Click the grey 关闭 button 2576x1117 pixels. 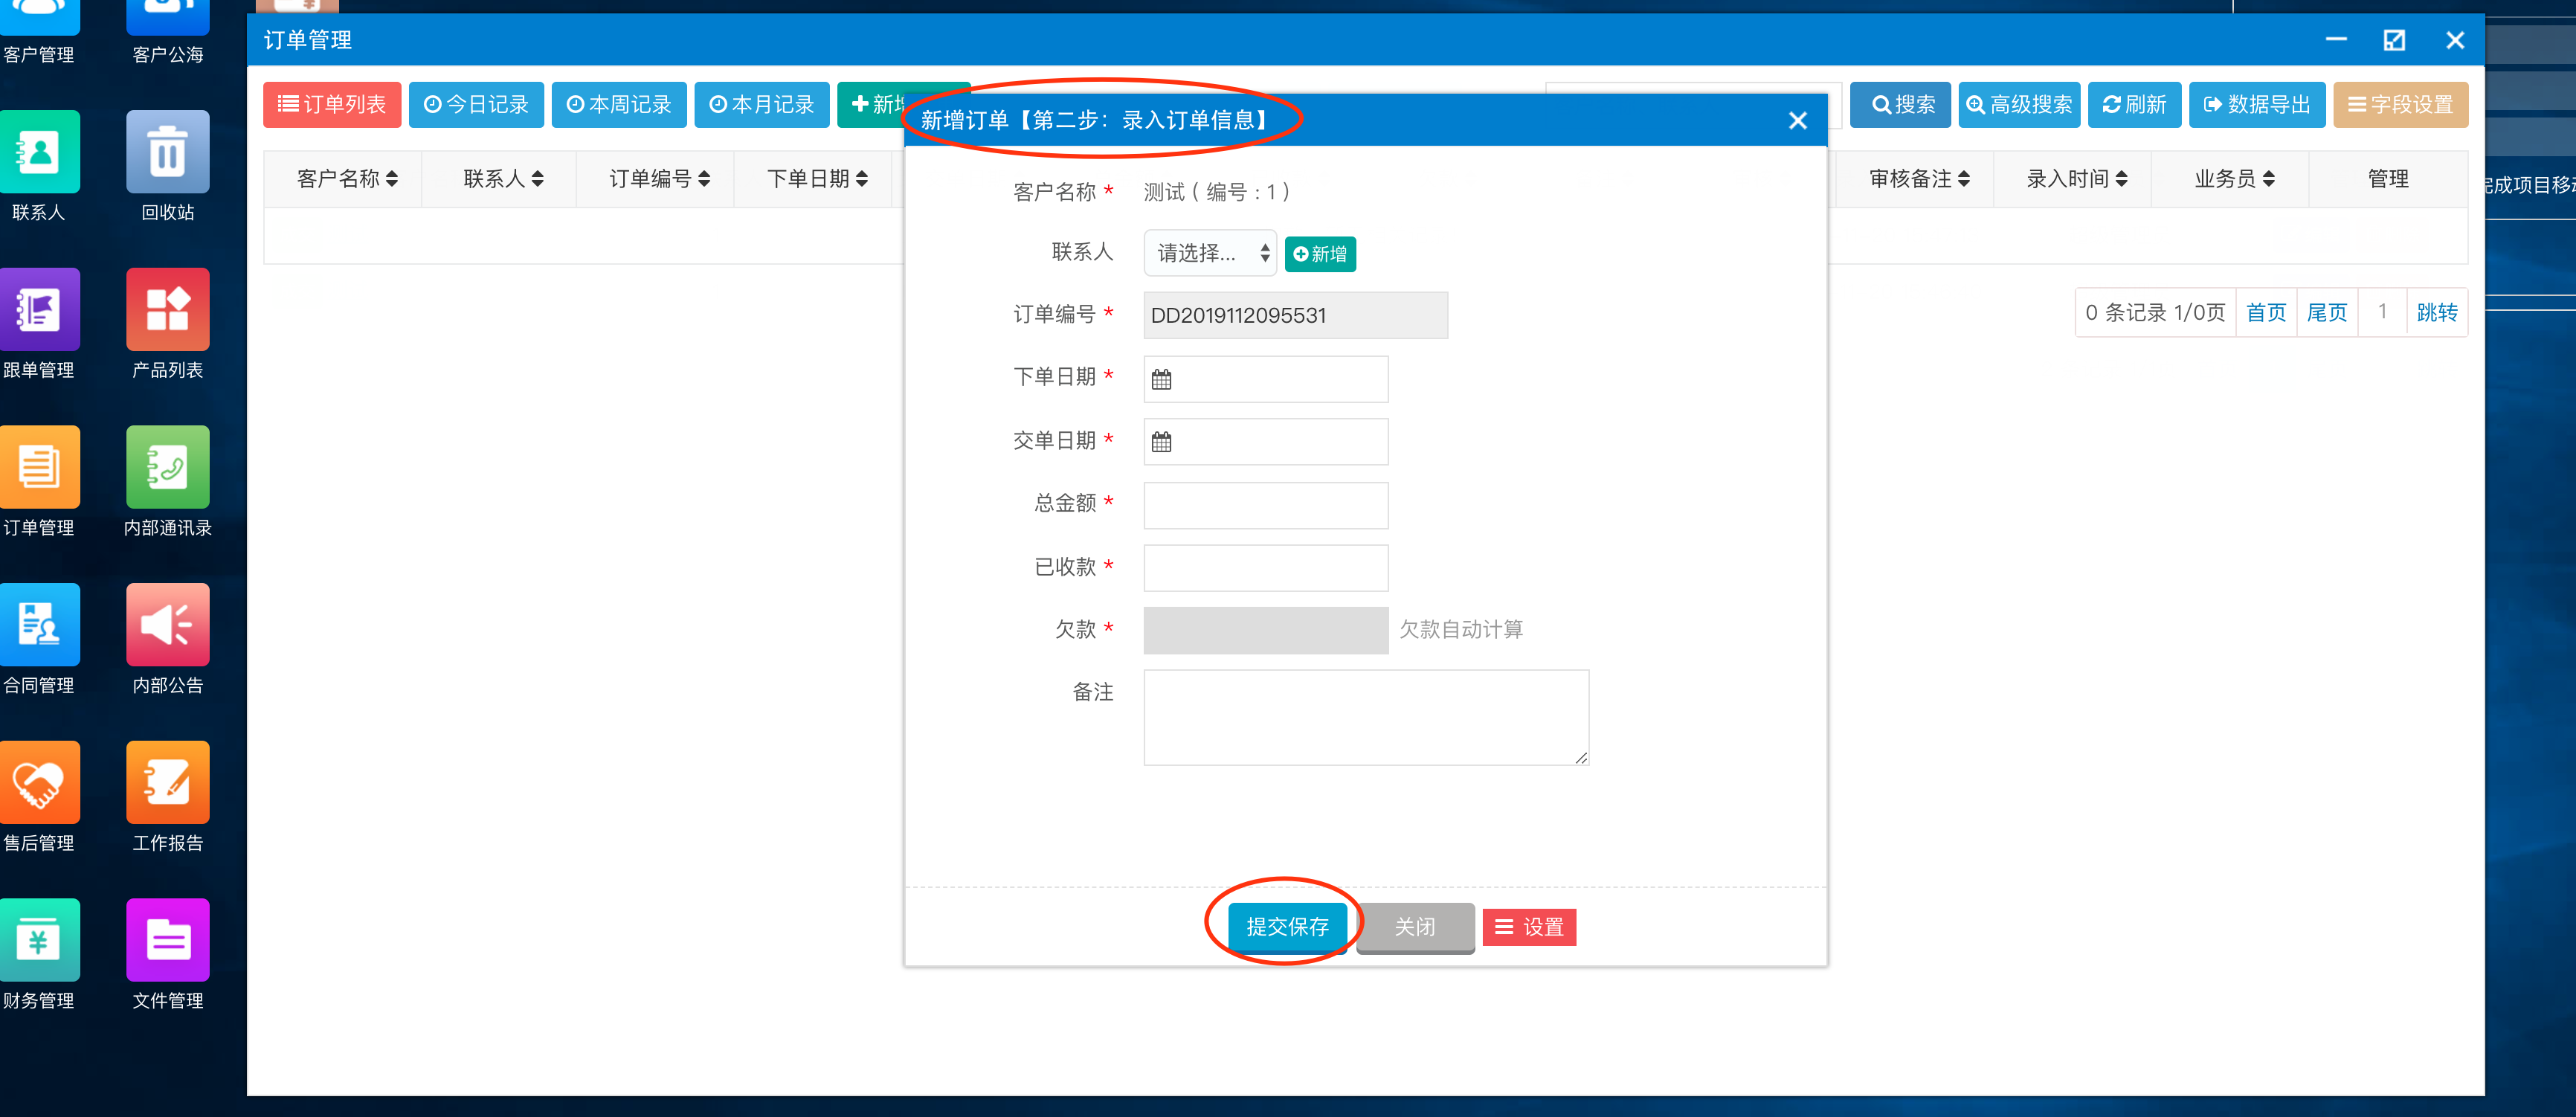[x=1415, y=927]
